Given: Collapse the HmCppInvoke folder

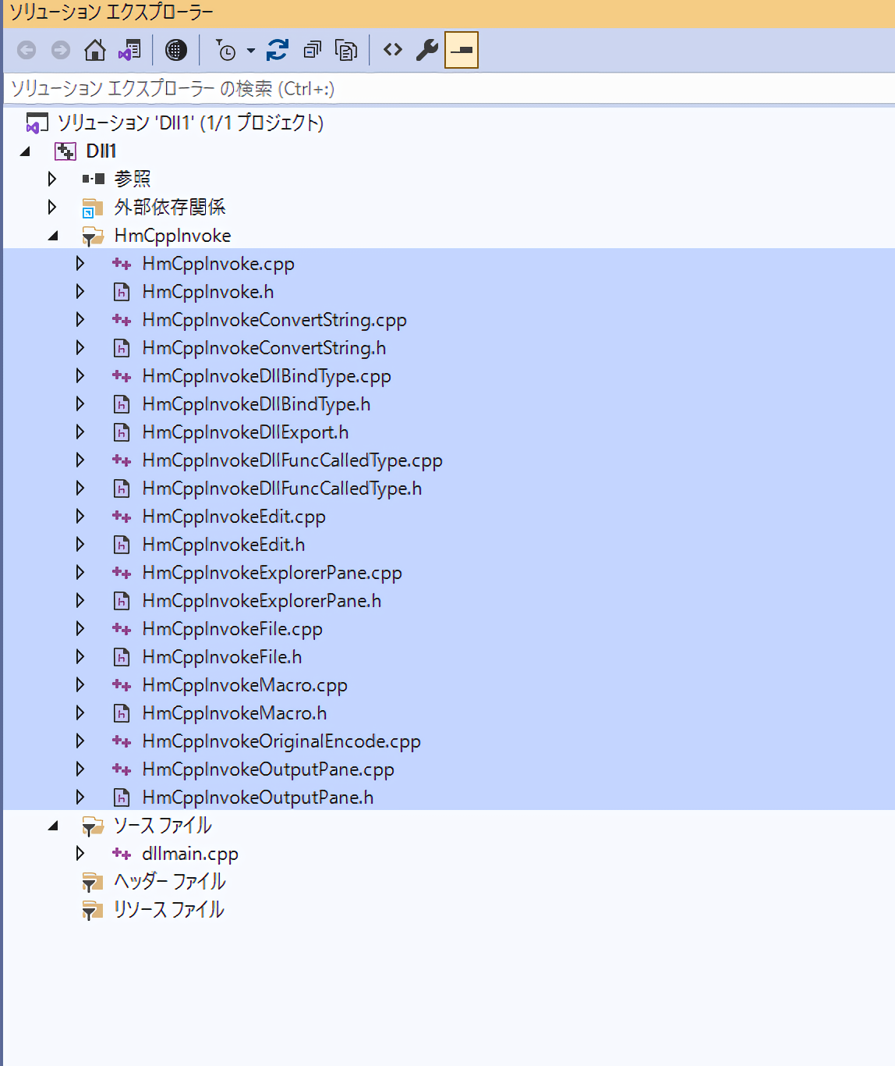Looking at the screenshot, I should coord(53,236).
